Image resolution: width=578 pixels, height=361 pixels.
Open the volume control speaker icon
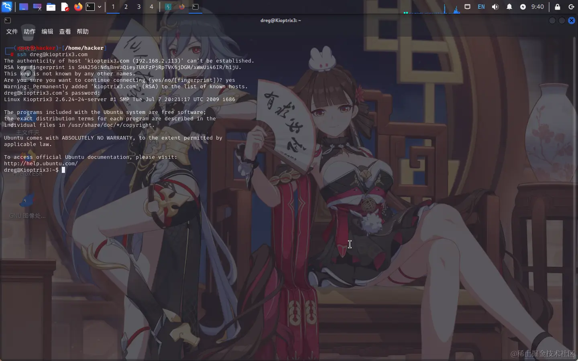495,7
